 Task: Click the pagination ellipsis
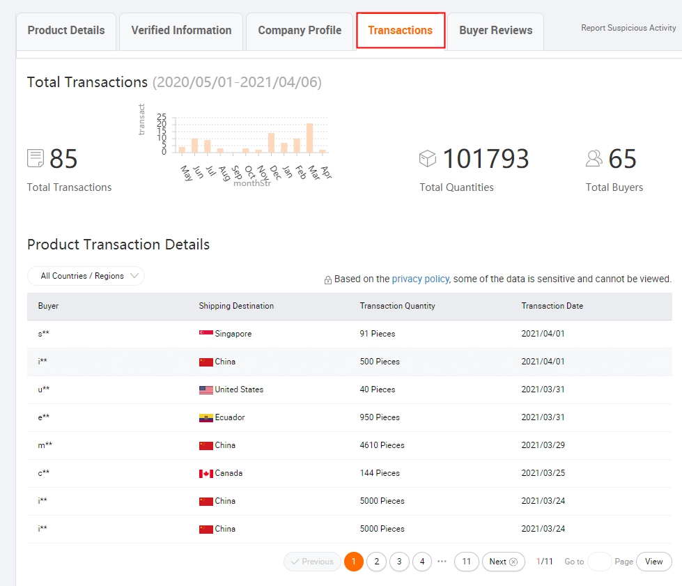(x=442, y=562)
